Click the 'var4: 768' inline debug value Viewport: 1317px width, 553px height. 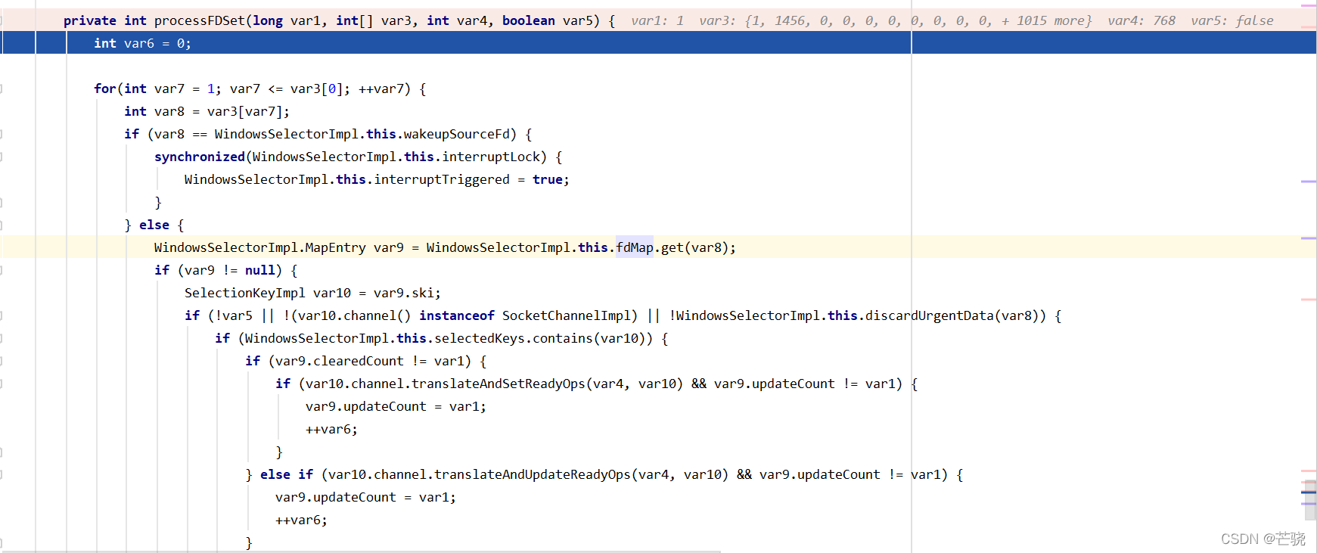[1141, 21]
